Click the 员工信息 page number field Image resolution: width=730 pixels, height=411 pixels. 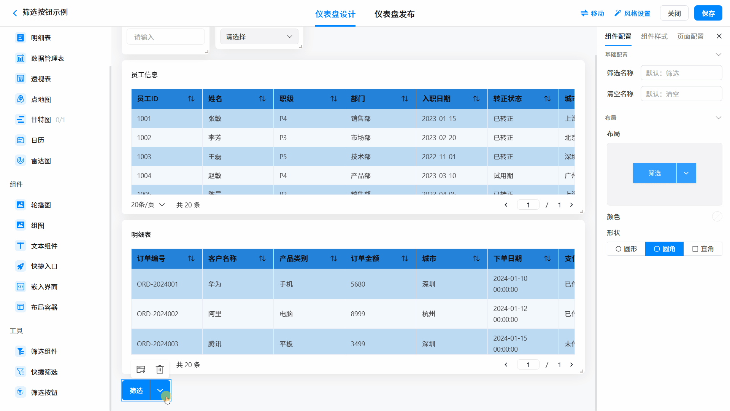(x=528, y=205)
